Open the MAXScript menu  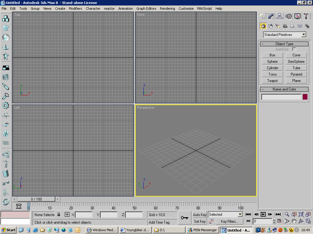204,9
